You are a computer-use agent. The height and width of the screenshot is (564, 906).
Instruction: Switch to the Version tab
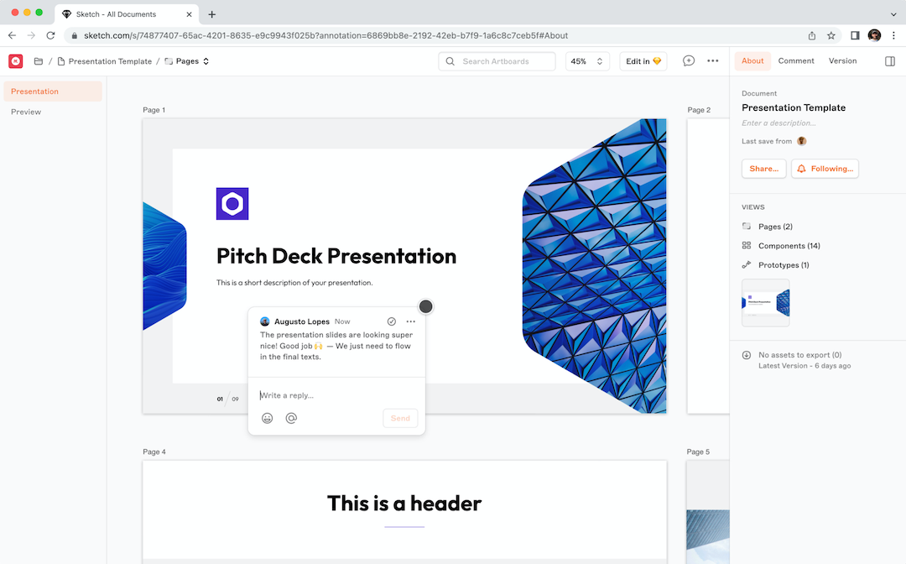click(x=842, y=61)
